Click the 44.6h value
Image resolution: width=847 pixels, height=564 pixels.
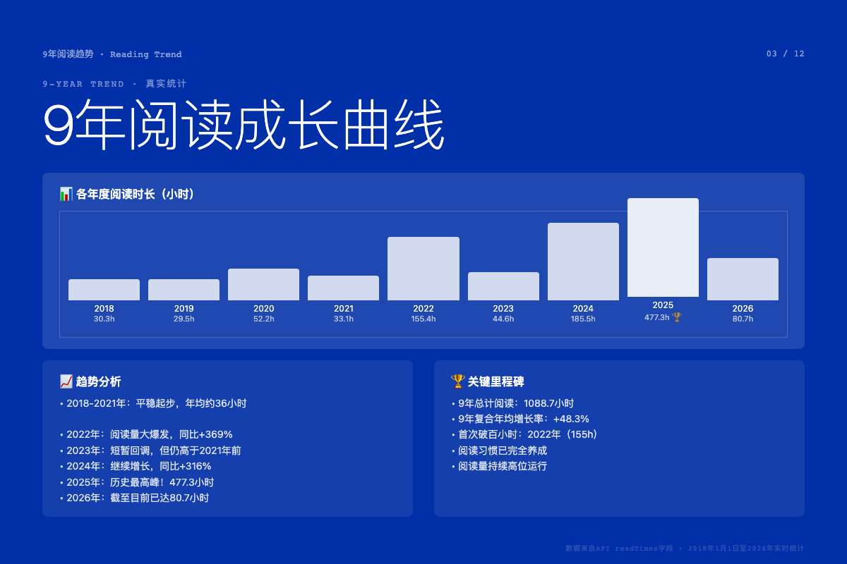[503, 319]
